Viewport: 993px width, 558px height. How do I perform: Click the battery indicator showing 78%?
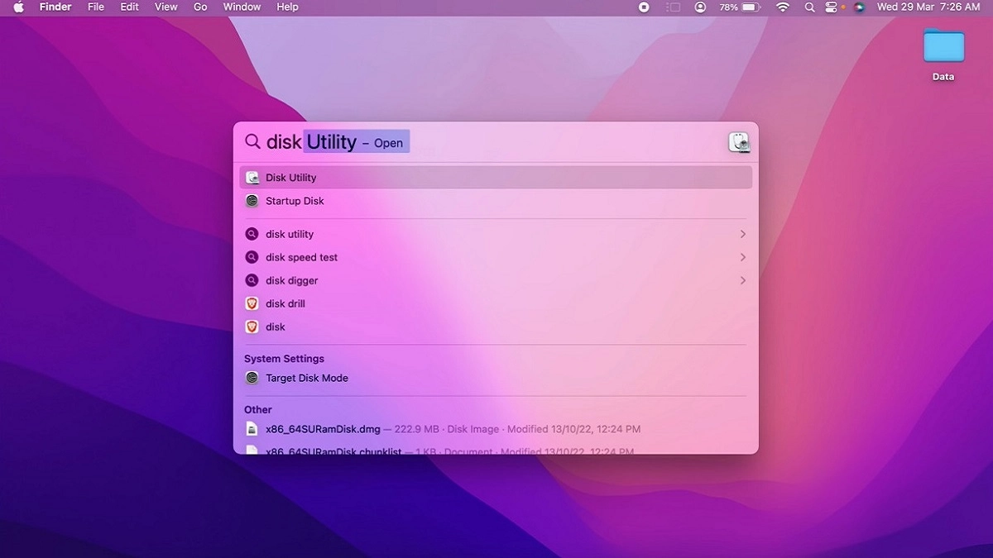[739, 7]
